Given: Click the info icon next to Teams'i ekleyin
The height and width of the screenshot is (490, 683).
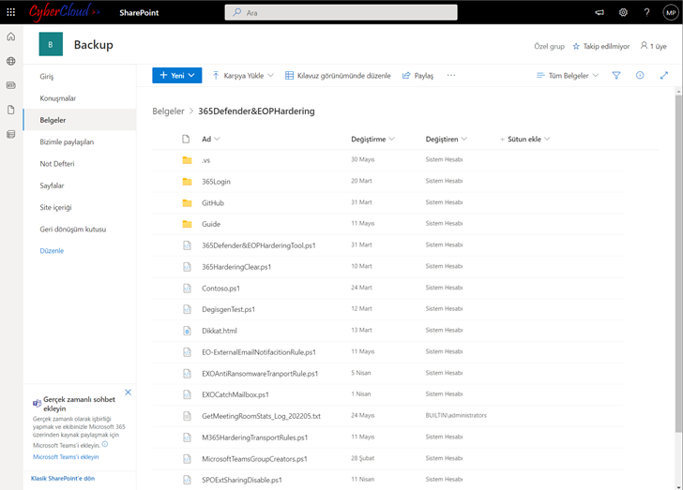Looking at the screenshot, I should (x=105, y=444).
